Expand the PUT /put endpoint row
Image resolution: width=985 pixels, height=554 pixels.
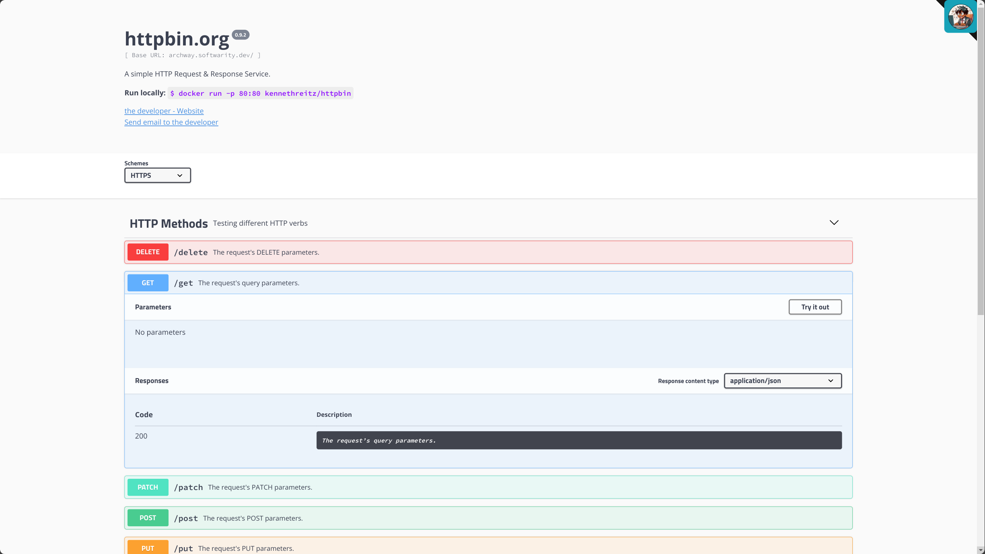(488, 546)
